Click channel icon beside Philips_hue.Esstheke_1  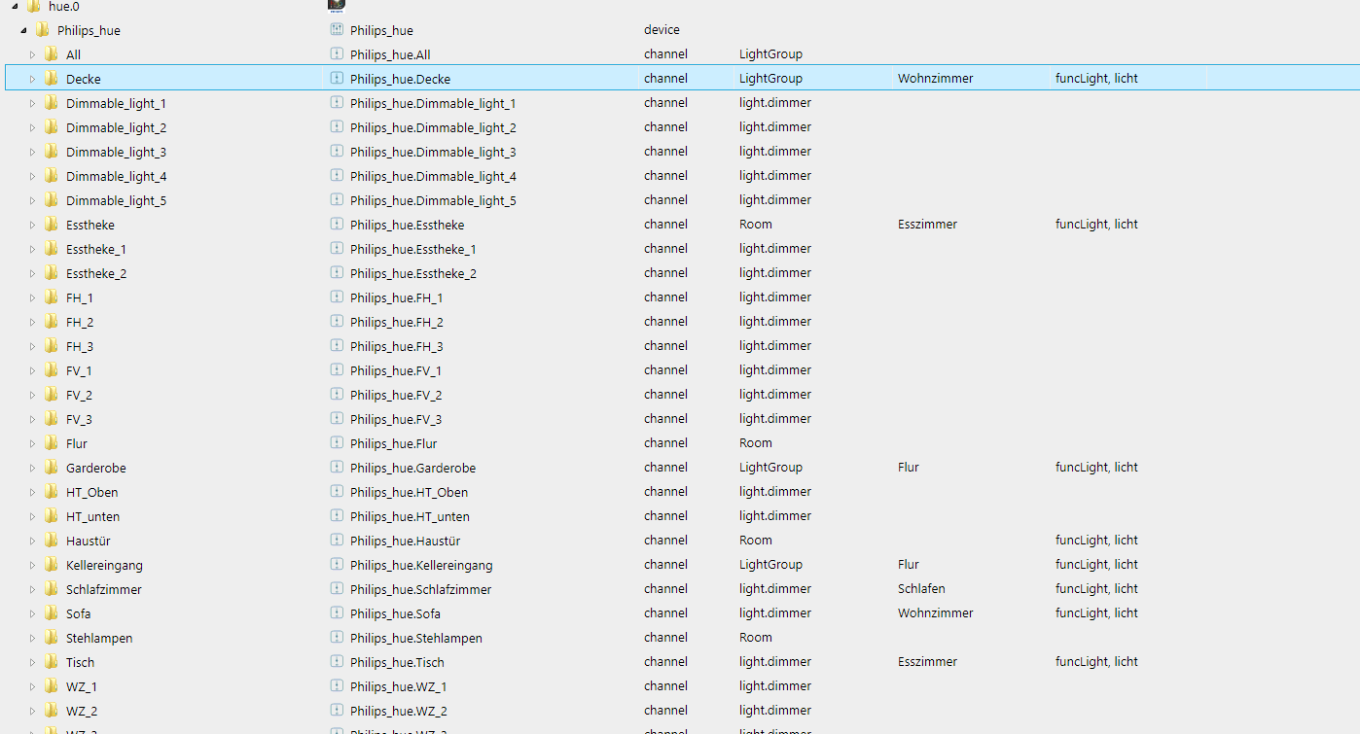point(337,249)
